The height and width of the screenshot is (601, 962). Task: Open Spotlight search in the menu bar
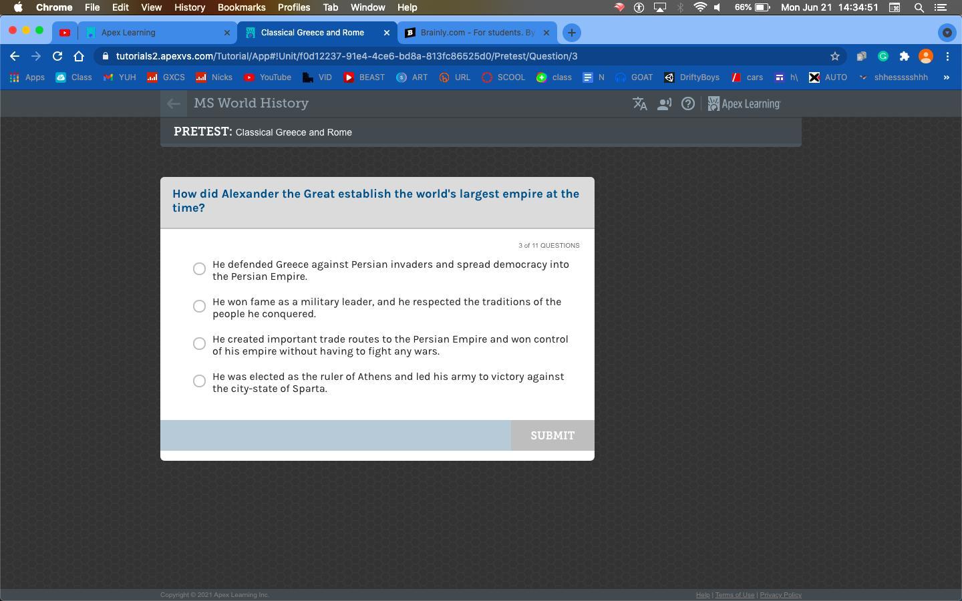[919, 7]
